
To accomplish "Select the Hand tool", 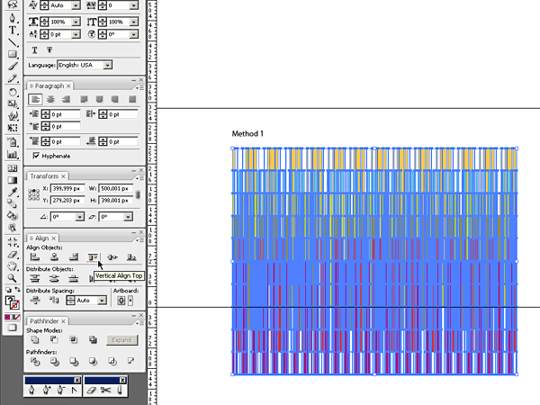I will tap(13, 265).
